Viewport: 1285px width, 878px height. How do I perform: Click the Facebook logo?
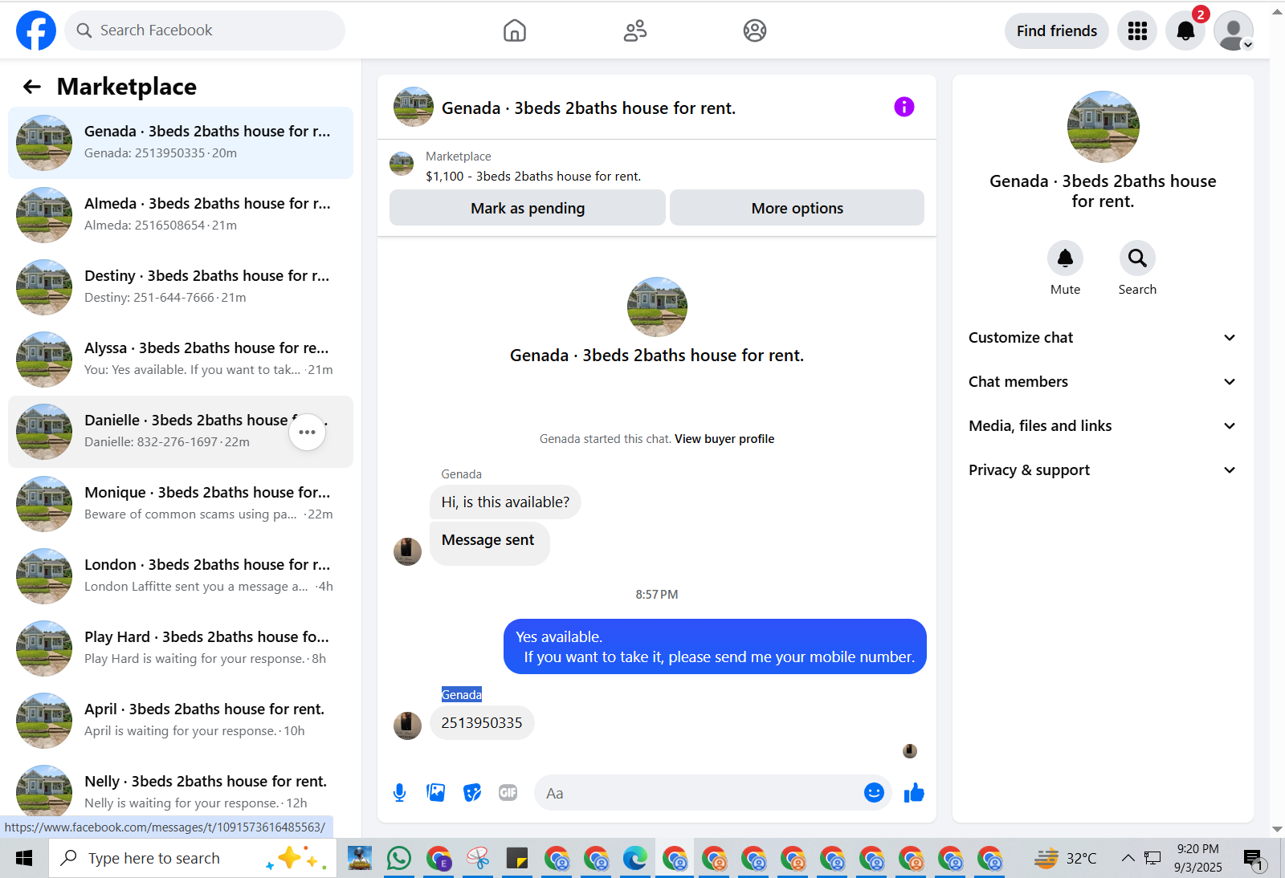[x=36, y=30]
